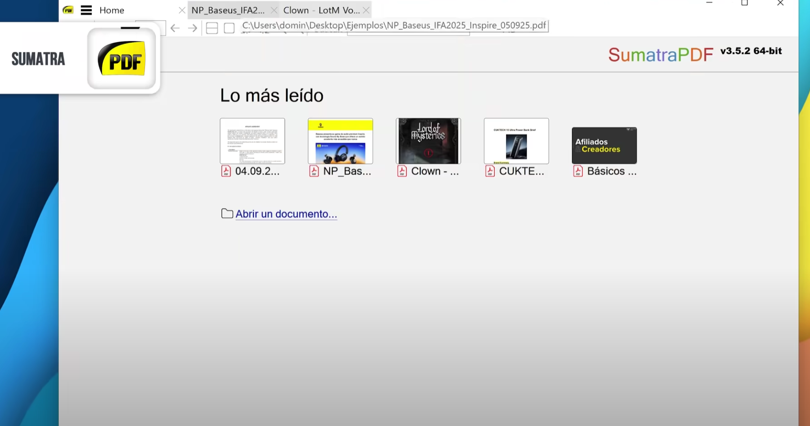Switch to the NP_Baseus_IFA2... tab
Image resolution: width=810 pixels, height=426 pixels.
(228, 10)
